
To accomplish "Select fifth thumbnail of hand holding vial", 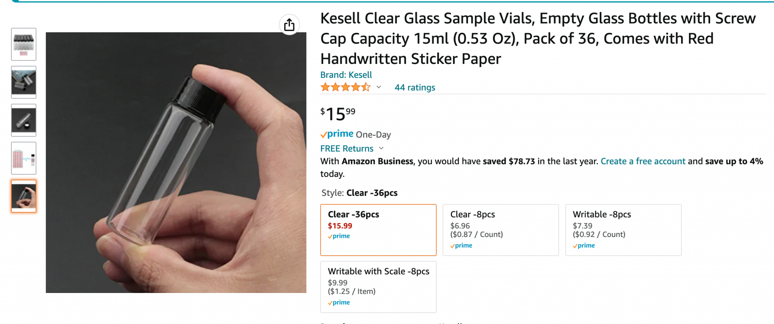I will (24, 196).
